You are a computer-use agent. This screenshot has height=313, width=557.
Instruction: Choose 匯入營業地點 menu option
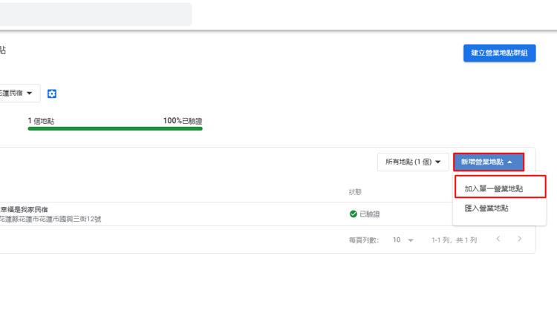click(486, 208)
